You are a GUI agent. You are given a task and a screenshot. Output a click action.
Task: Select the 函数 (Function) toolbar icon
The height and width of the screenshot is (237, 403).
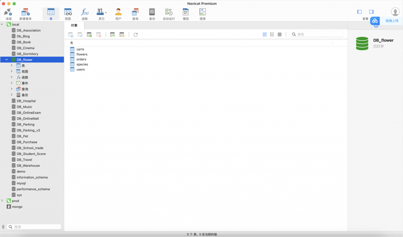point(85,14)
